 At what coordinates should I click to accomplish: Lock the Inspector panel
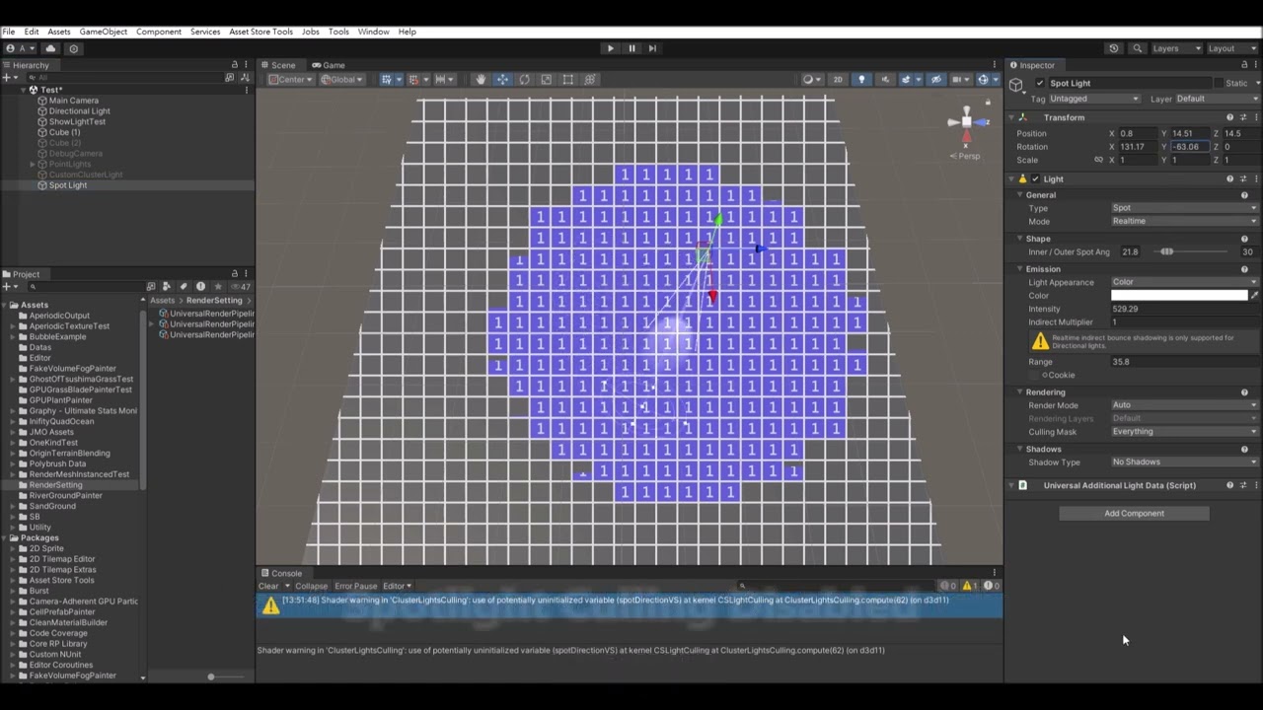(1244, 65)
